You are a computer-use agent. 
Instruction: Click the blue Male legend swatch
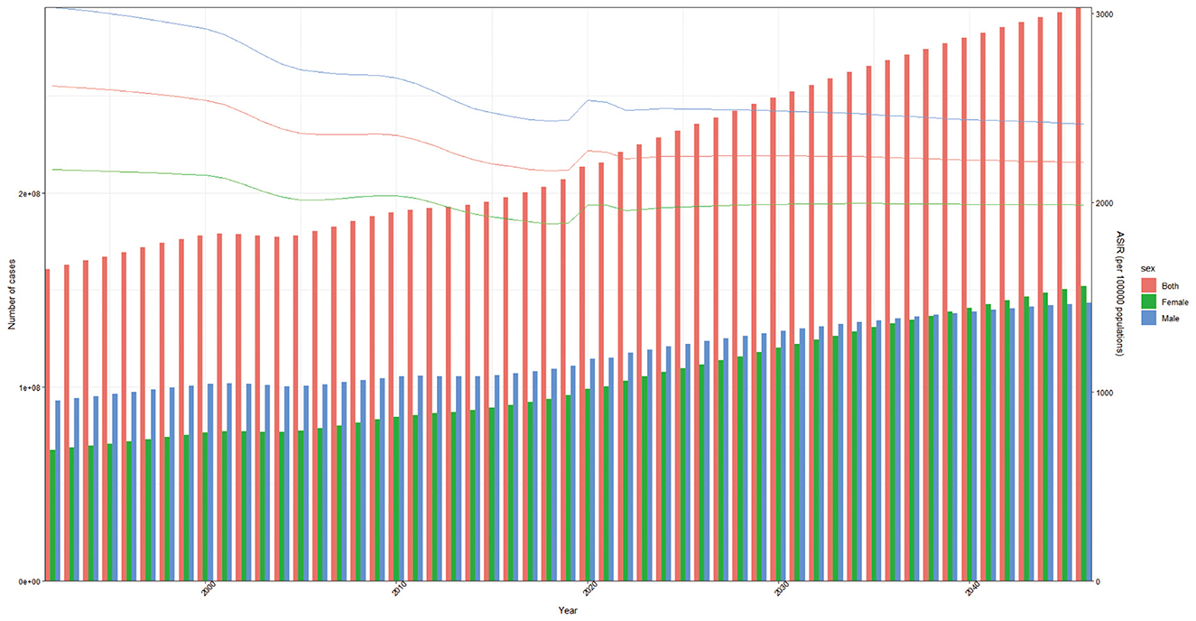(1148, 318)
